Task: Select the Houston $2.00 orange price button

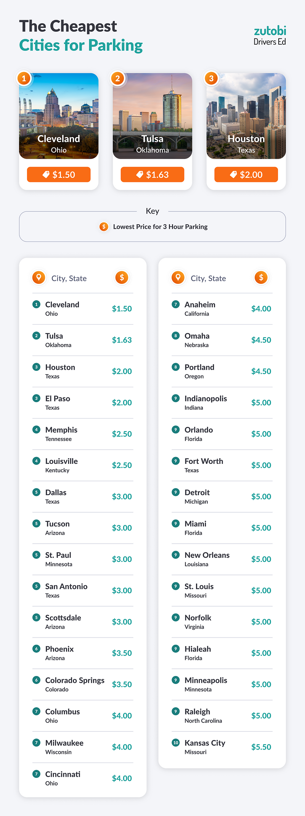Action: click(246, 175)
